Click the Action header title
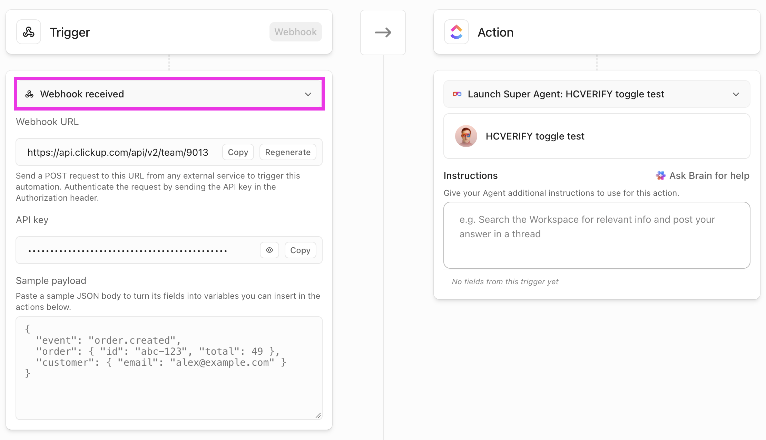Viewport: 766px width, 440px height. point(495,32)
